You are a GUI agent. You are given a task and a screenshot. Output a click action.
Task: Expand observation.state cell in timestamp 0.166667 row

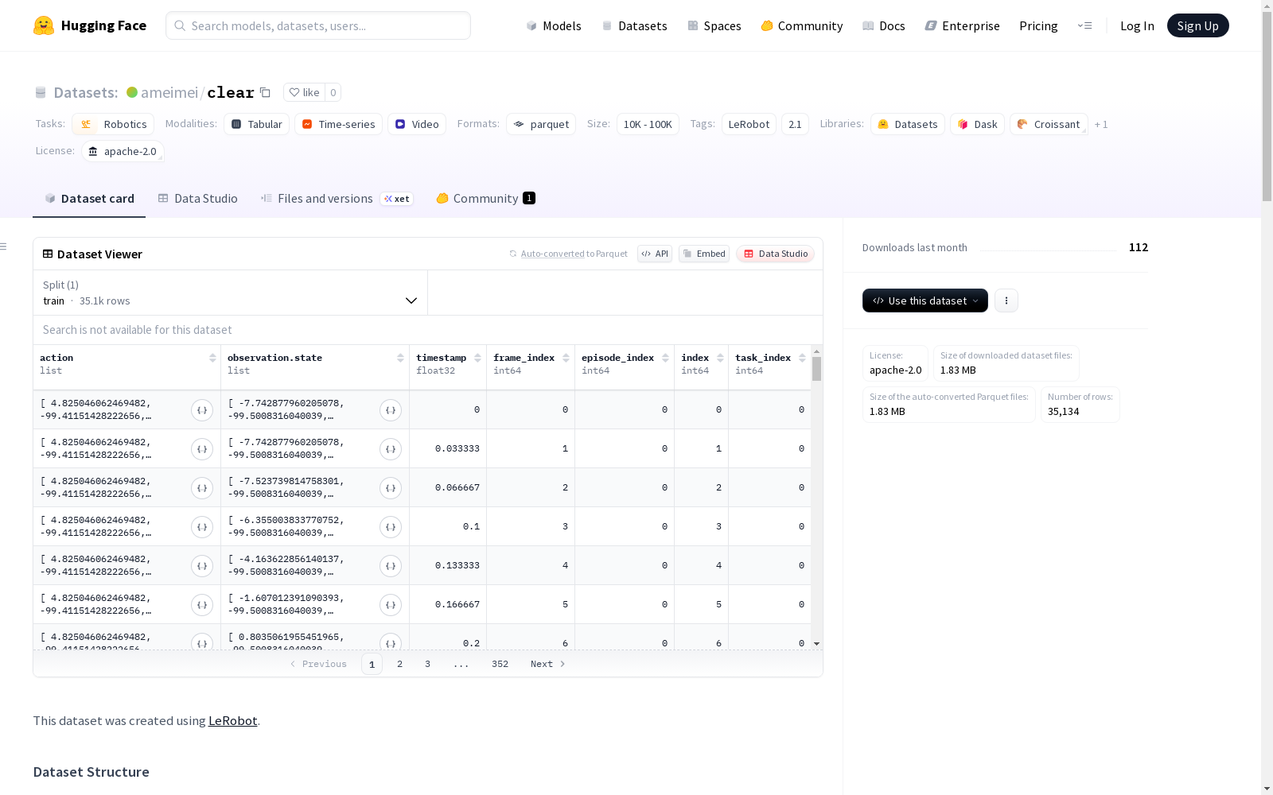coord(391,605)
